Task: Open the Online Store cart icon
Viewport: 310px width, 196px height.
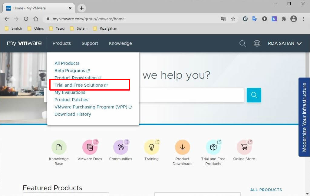Action: [244, 147]
